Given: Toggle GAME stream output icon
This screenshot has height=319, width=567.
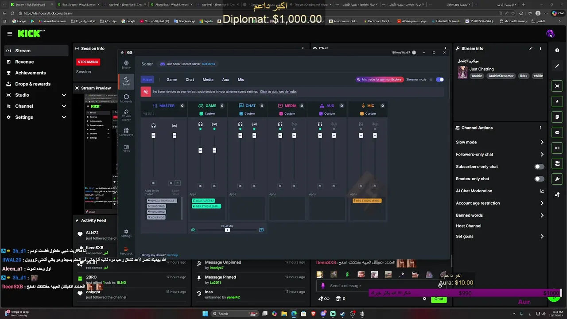Looking at the screenshot, I should pyautogui.click(x=214, y=124).
